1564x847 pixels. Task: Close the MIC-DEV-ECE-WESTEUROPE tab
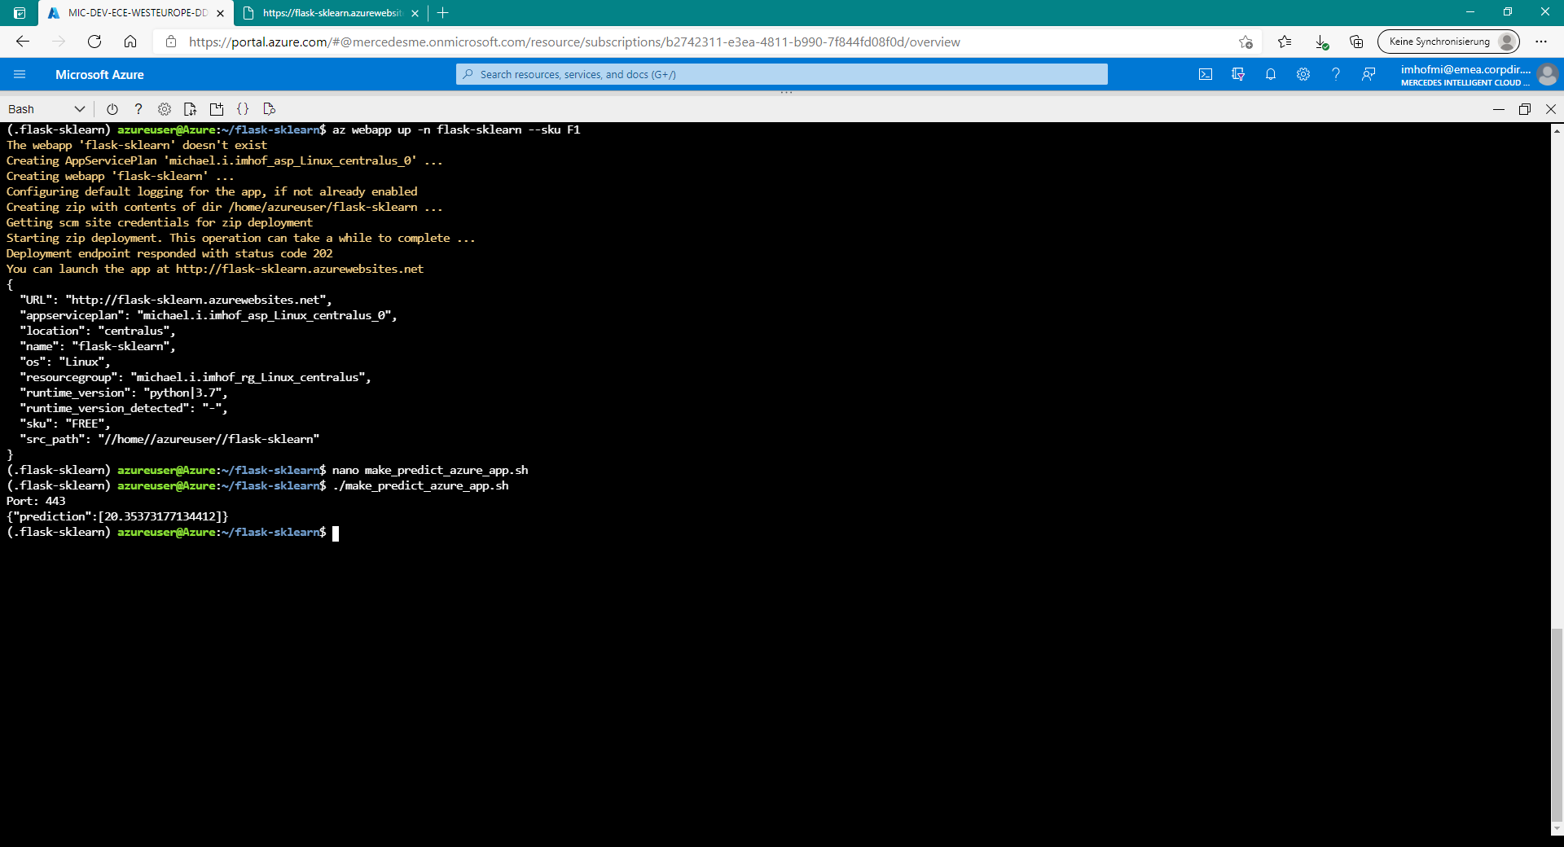(220, 13)
